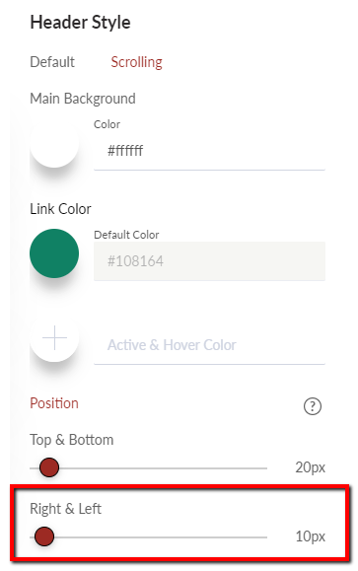Click the Header Style panel title
Image resolution: width=358 pixels, height=571 pixels.
(x=80, y=23)
